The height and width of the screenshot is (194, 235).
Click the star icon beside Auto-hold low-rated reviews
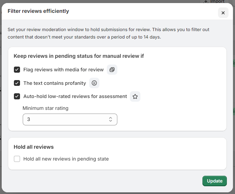pyautogui.click(x=135, y=97)
